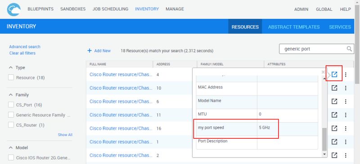This screenshot has height=164, width=360.
Task: Open the Manage menu
Action: [175, 9]
